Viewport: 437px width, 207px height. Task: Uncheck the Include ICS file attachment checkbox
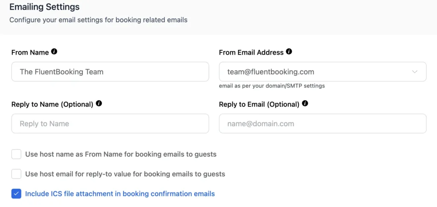point(17,194)
